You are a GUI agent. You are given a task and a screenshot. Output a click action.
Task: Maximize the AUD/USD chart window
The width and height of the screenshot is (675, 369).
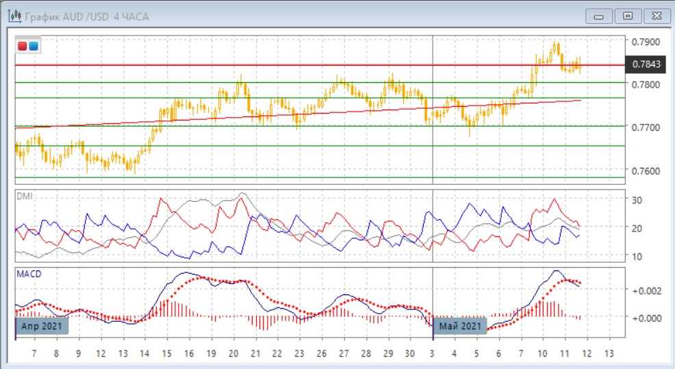pos(628,15)
